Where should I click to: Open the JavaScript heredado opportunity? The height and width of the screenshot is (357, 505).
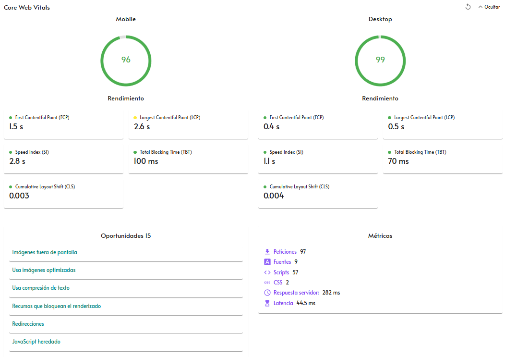pos(126,342)
